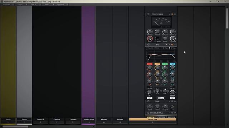Viewport: 229px width, 128px height.
Task: Toggle the Tube module power button
Action: pos(172,101)
